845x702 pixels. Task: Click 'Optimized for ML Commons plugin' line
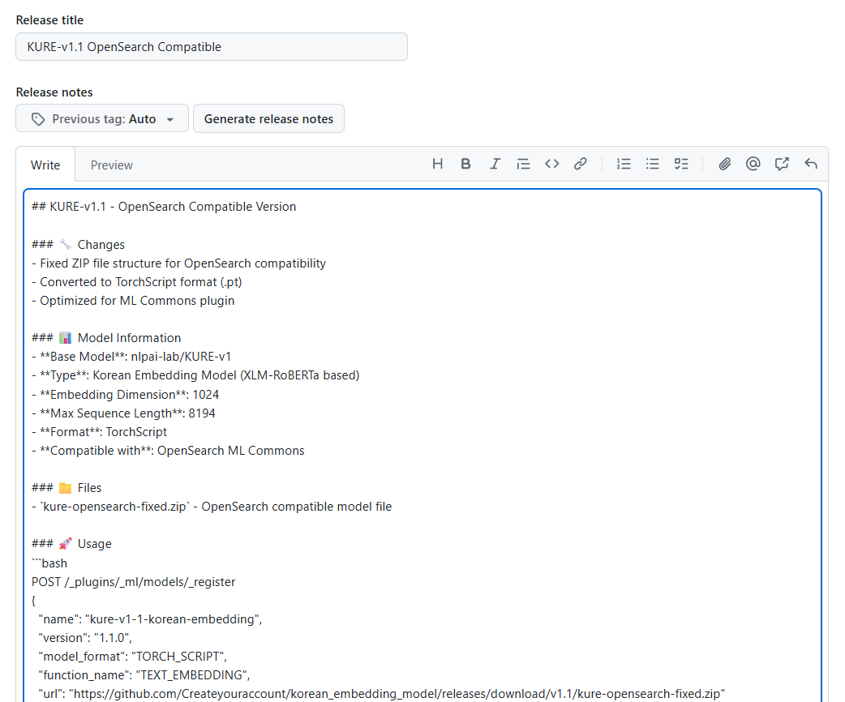click(x=133, y=301)
